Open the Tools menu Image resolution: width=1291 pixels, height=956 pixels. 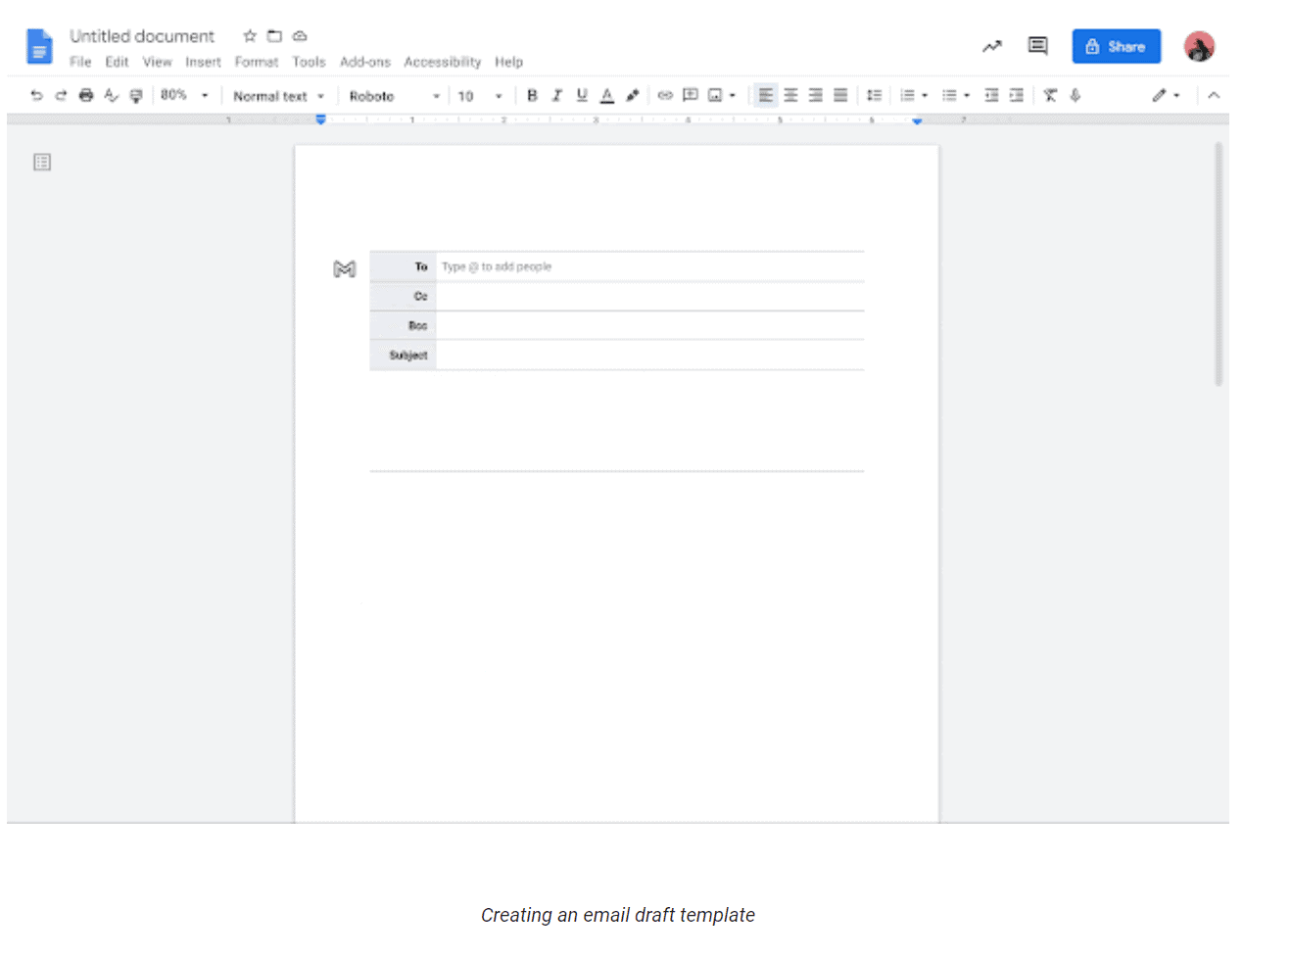pos(309,62)
